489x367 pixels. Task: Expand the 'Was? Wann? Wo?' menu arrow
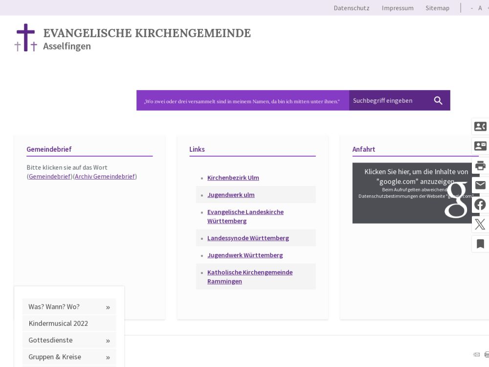[108, 307]
